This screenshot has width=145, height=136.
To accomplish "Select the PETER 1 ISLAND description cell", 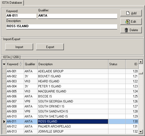I will click(x=73, y=86).
